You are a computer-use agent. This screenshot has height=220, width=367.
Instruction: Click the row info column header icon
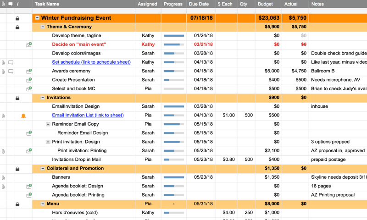coord(18,4)
